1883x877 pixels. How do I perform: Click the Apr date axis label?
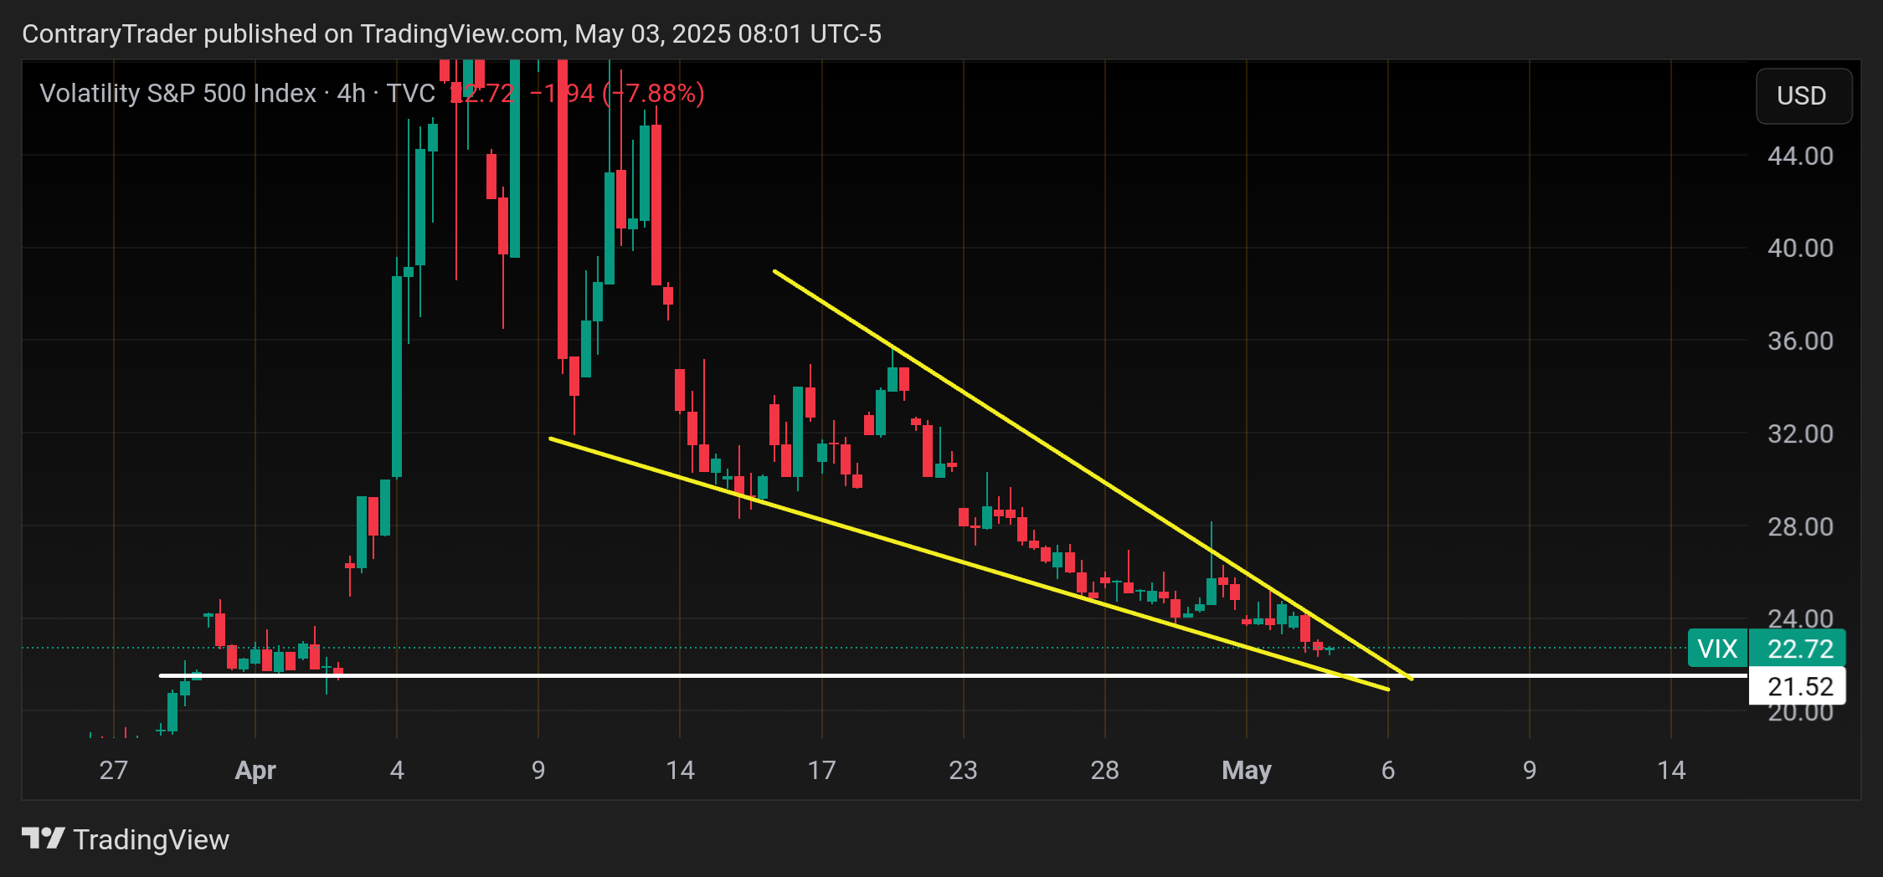click(x=255, y=770)
